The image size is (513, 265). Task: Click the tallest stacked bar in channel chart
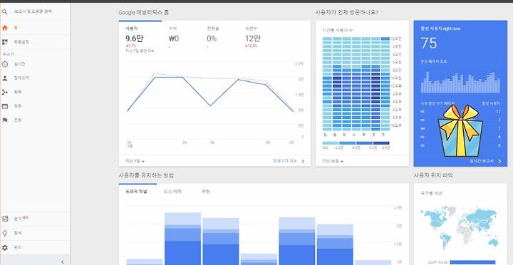pos(182,239)
